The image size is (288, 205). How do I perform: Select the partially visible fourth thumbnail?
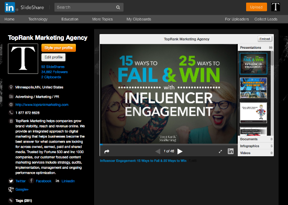pos(253,131)
